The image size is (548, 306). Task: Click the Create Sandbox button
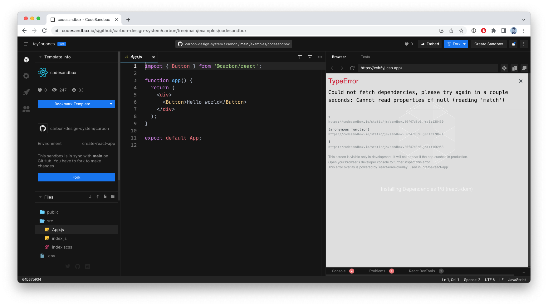tap(488, 44)
